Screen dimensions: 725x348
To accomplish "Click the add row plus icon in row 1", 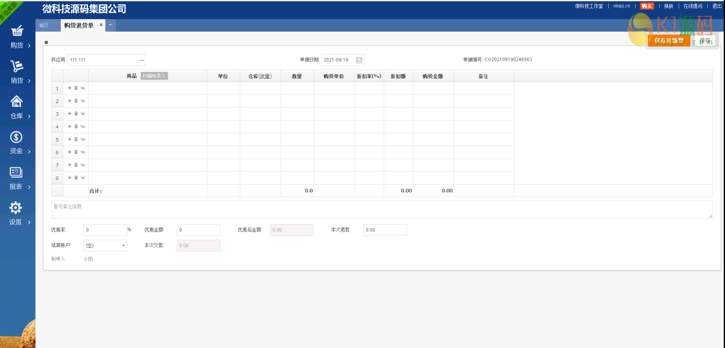I will pos(70,88).
